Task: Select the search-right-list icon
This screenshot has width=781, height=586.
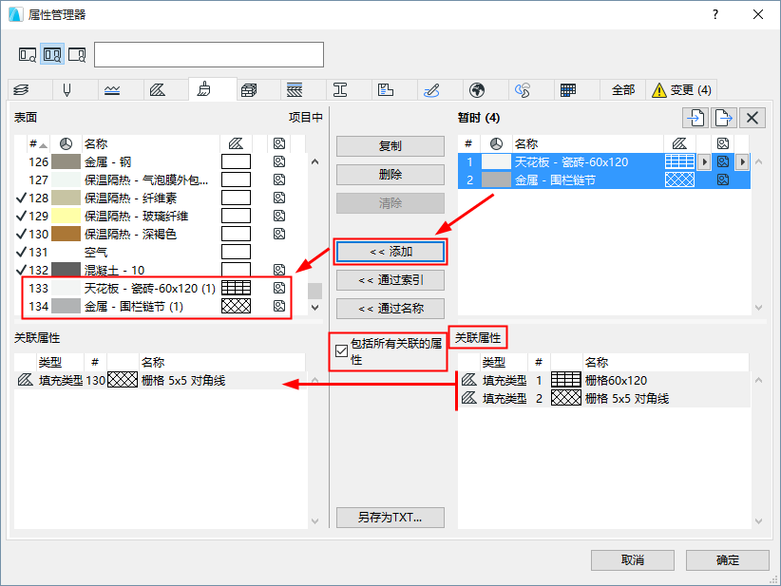Action: tap(77, 54)
